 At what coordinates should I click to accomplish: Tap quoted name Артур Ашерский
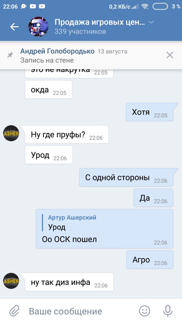tap(72, 217)
